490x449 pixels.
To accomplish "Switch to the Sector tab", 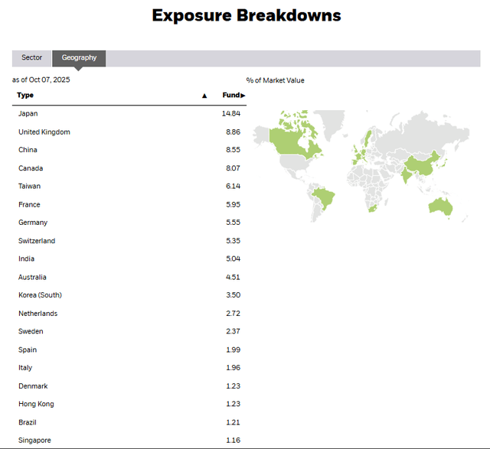I will [x=31, y=58].
